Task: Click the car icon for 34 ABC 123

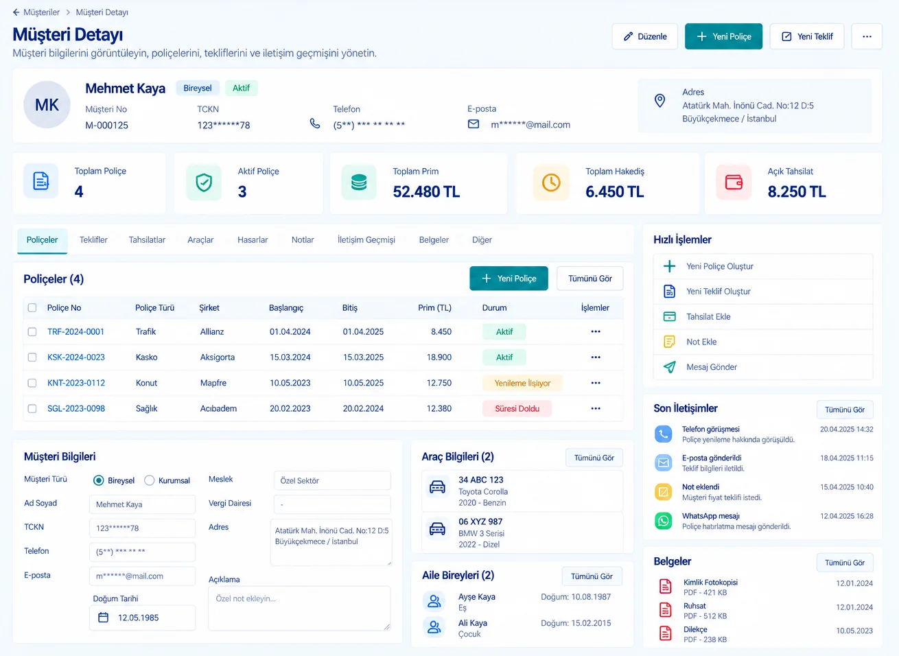Action: [x=437, y=487]
